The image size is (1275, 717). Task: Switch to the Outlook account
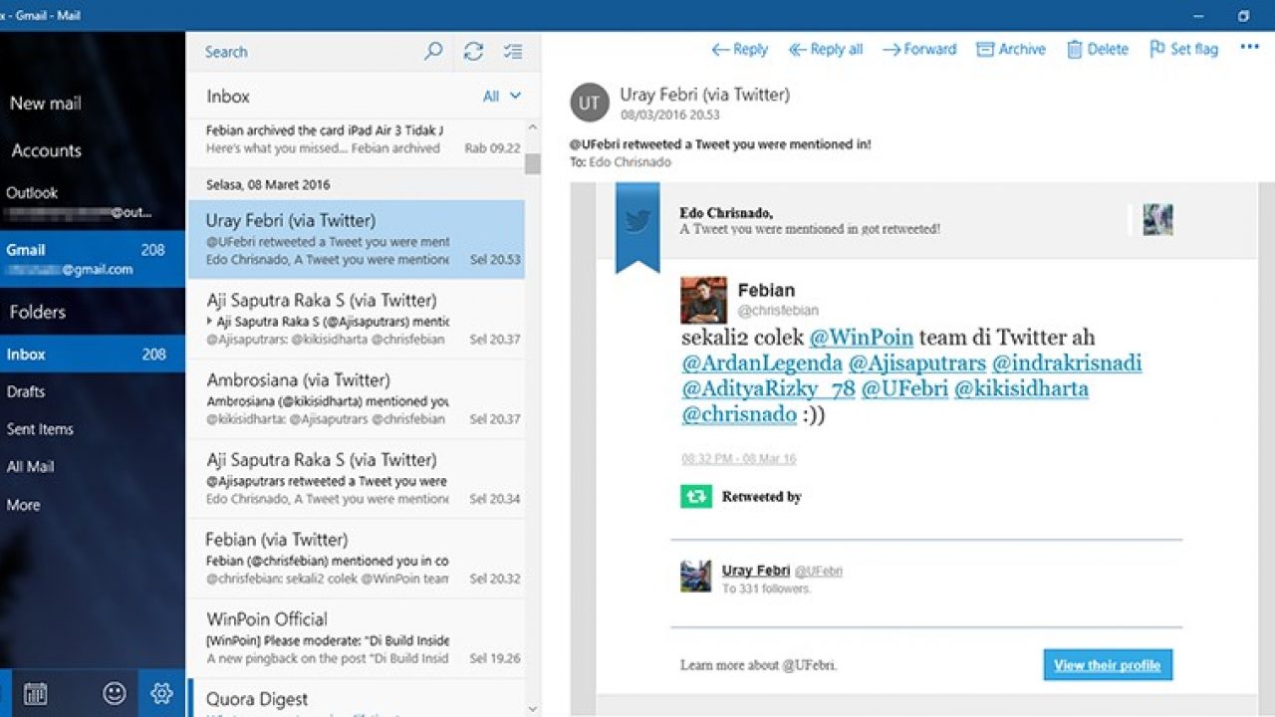93,202
